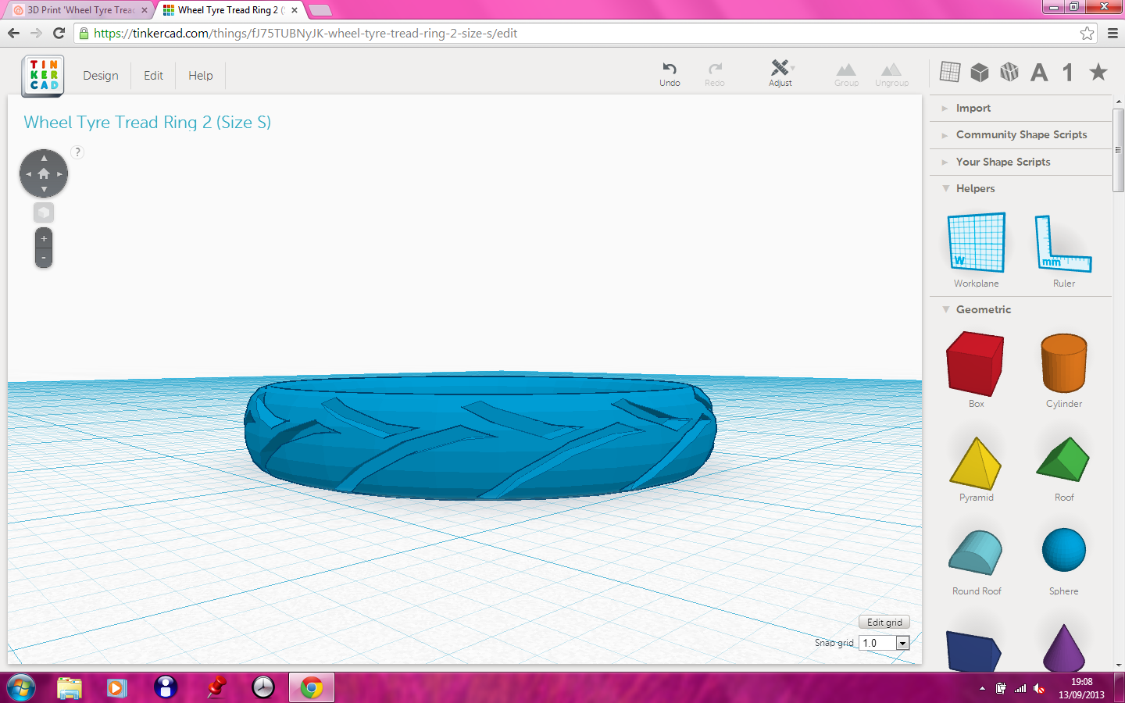Open the letter A shapes category

click(1039, 73)
